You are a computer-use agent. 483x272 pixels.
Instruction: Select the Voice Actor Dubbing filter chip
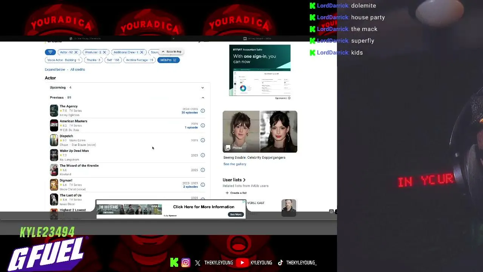point(64,60)
